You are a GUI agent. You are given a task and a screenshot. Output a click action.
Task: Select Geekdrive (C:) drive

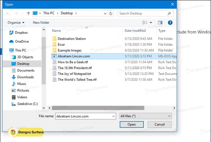pyautogui.click(x=27, y=104)
